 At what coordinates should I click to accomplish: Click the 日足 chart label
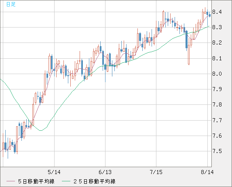click(11, 4)
